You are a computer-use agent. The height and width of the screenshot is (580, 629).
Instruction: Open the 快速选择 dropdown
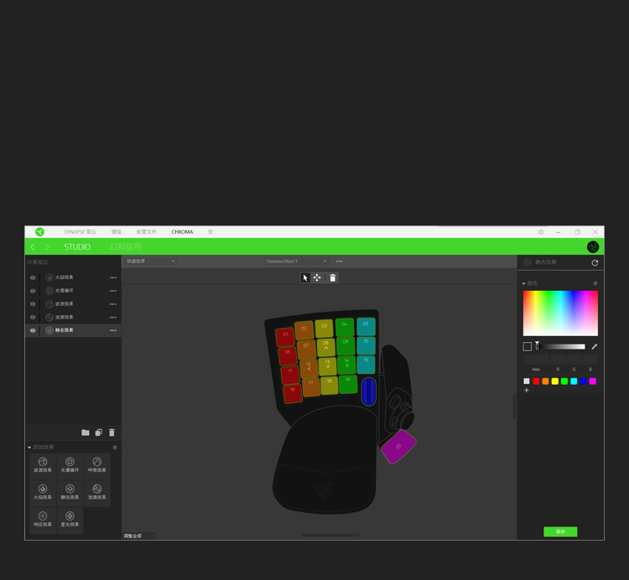coord(150,262)
